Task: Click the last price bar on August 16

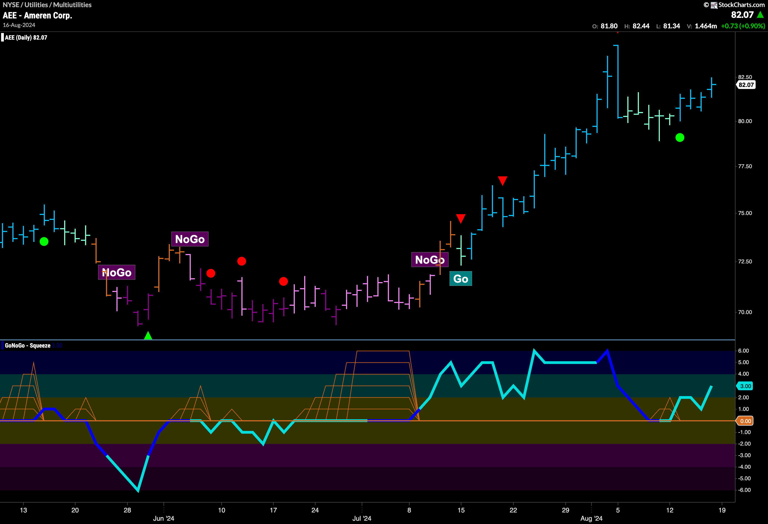Action: click(x=712, y=88)
